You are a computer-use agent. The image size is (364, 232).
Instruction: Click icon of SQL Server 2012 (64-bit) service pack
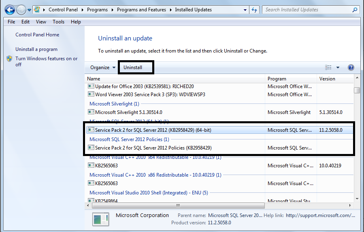tap(91, 130)
